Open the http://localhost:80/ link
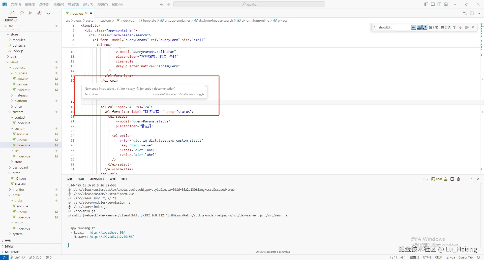484x260 pixels. (107, 232)
